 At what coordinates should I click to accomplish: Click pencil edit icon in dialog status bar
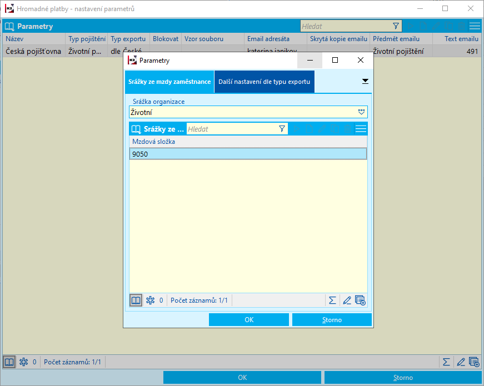click(x=347, y=300)
